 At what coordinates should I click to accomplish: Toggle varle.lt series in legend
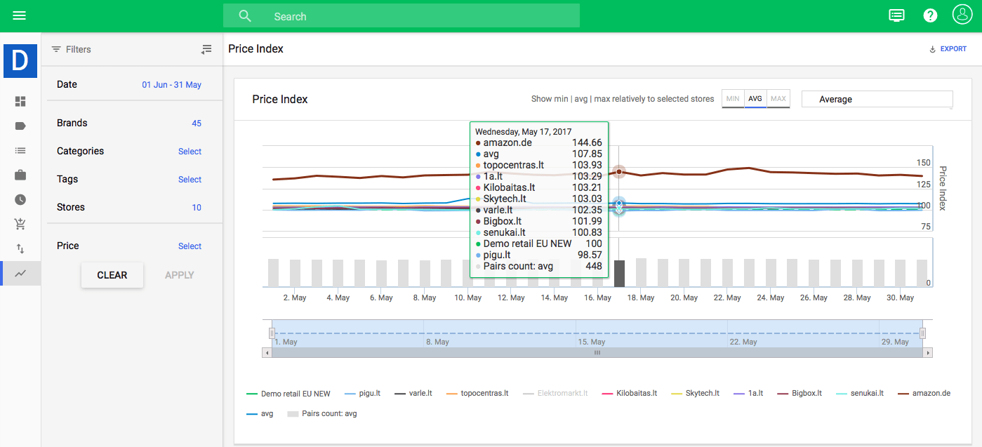point(413,394)
